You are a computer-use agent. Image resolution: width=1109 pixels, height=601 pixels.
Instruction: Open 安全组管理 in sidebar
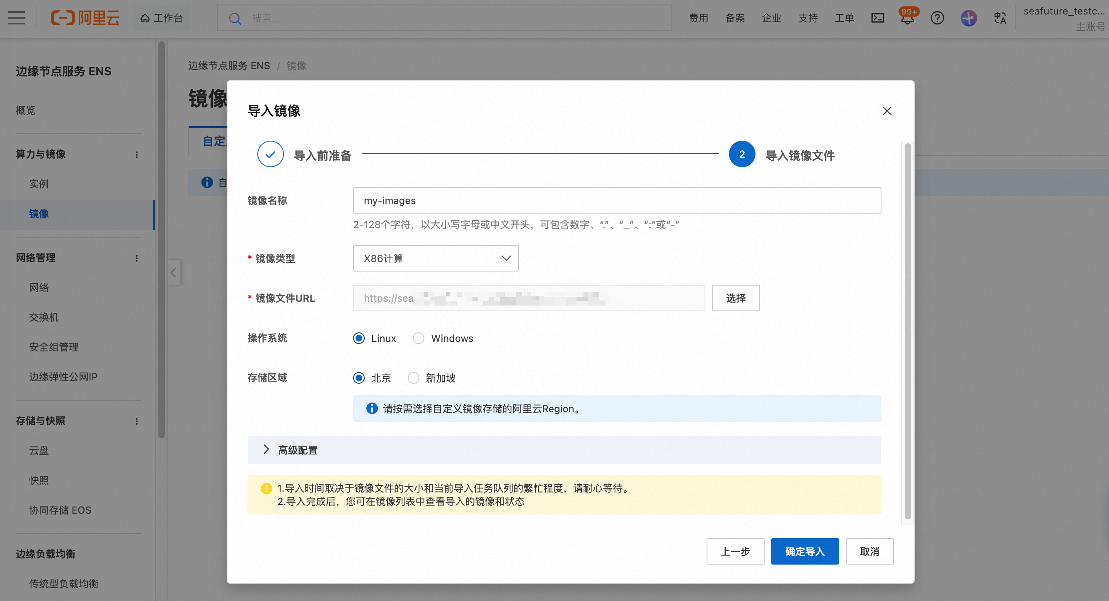pos(53,347)
